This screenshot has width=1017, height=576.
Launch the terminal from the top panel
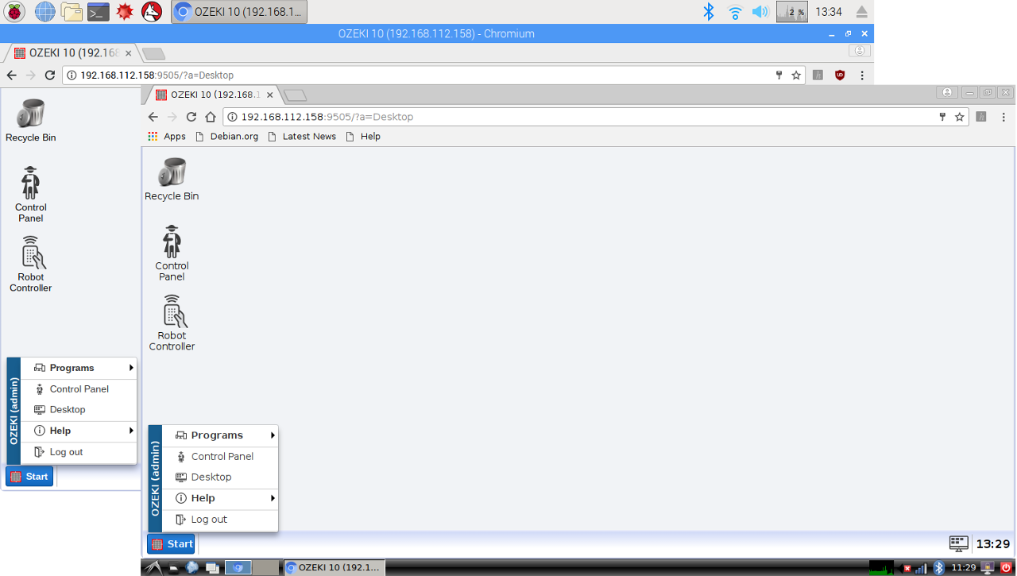[98, 11]
